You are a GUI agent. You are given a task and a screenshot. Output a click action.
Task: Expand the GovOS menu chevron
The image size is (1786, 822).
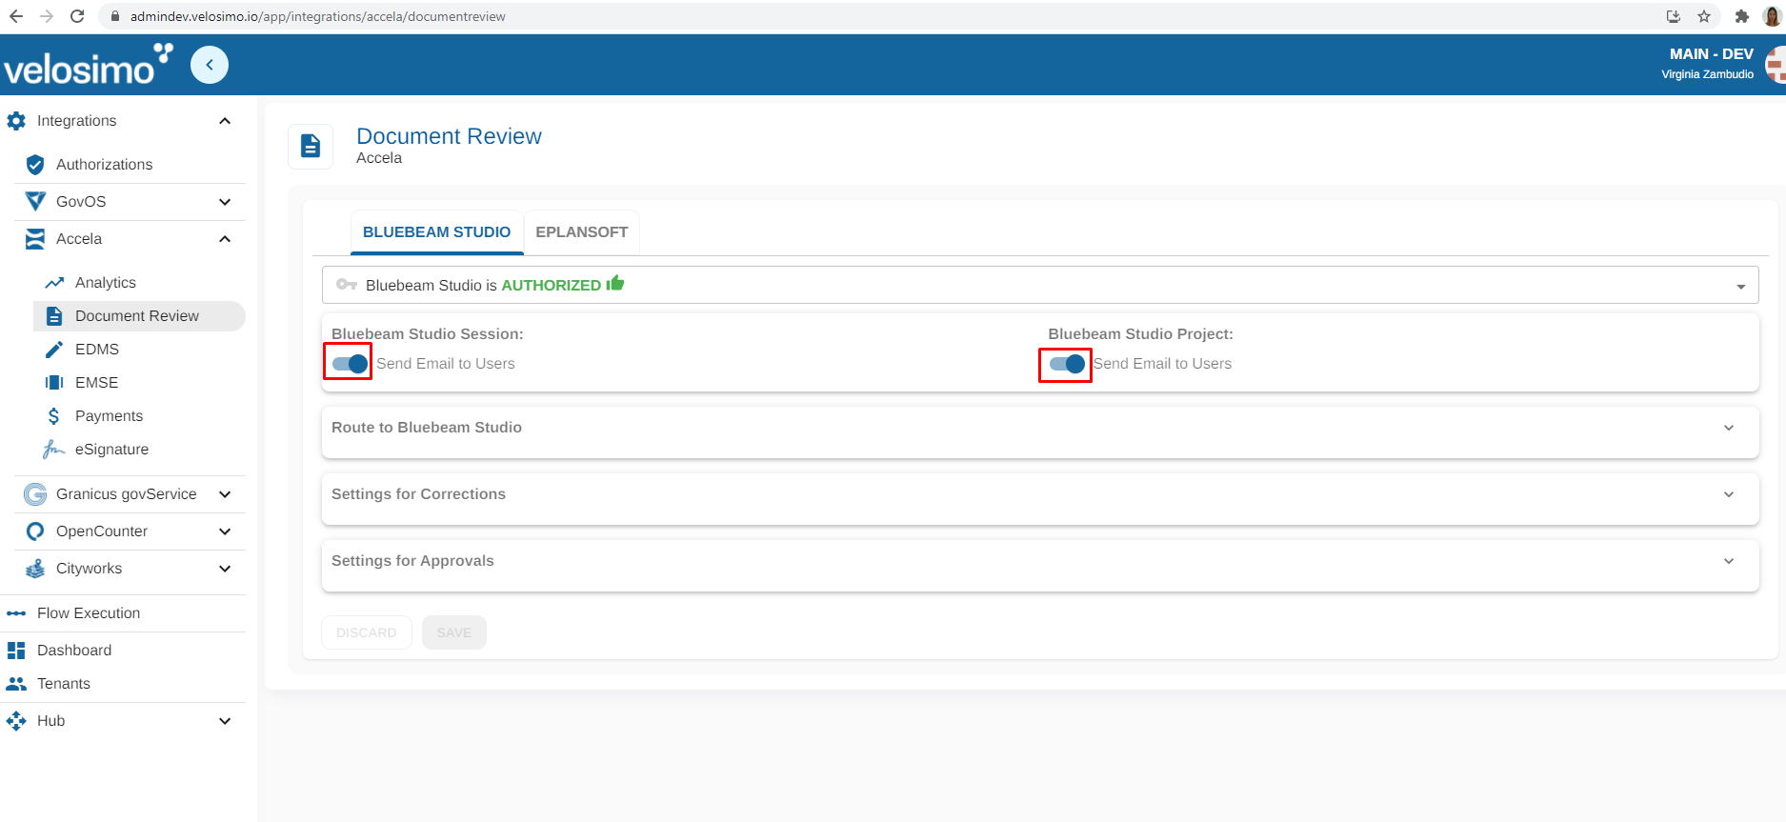click(x=225, y=202)
